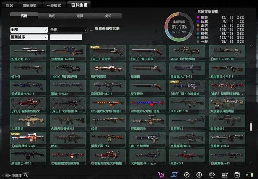Open the balance scales icon
This screenshot has width=258, height=179.
(212, 175)
